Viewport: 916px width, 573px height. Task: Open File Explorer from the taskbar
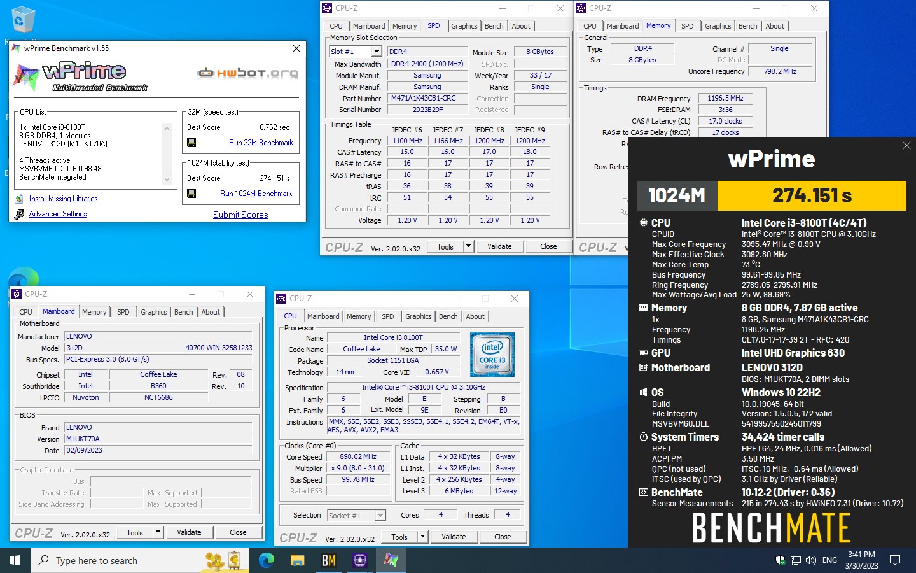pyautogui.click(x=298, y=560)
